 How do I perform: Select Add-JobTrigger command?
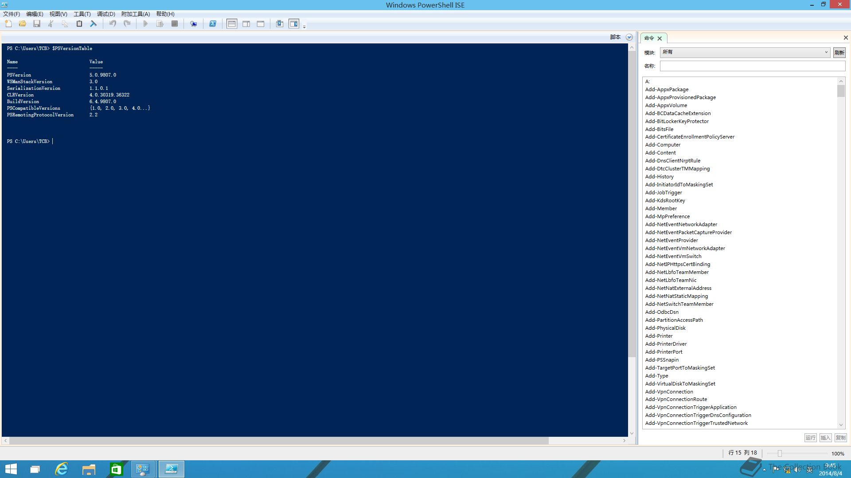[664, 193]
